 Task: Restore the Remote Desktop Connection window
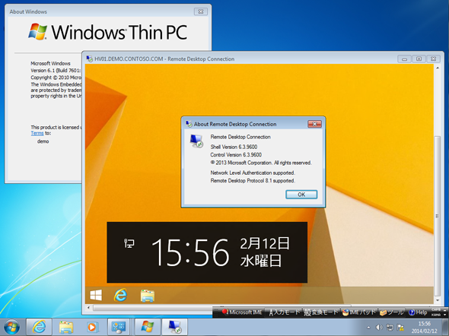(x=419, y=59)
